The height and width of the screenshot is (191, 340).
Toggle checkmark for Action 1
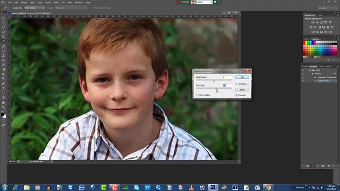303,74
